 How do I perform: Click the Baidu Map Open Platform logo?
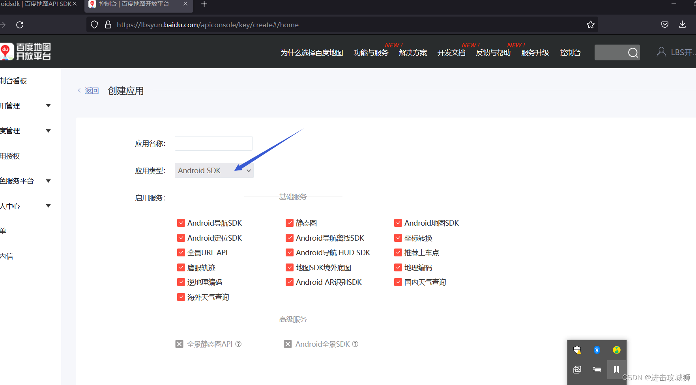[26, 52]
